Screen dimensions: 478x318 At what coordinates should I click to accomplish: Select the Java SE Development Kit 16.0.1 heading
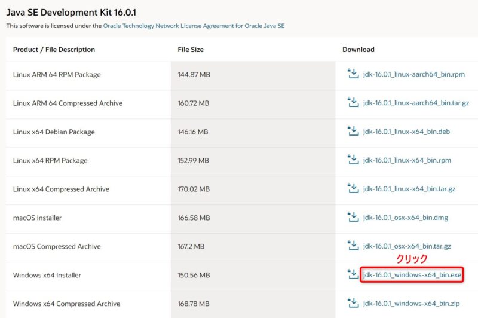[71, 13]
